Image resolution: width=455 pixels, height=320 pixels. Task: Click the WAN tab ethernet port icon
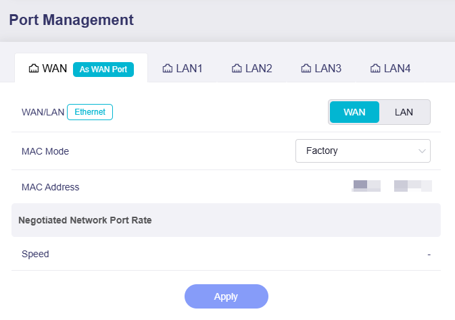pos(34,68)
